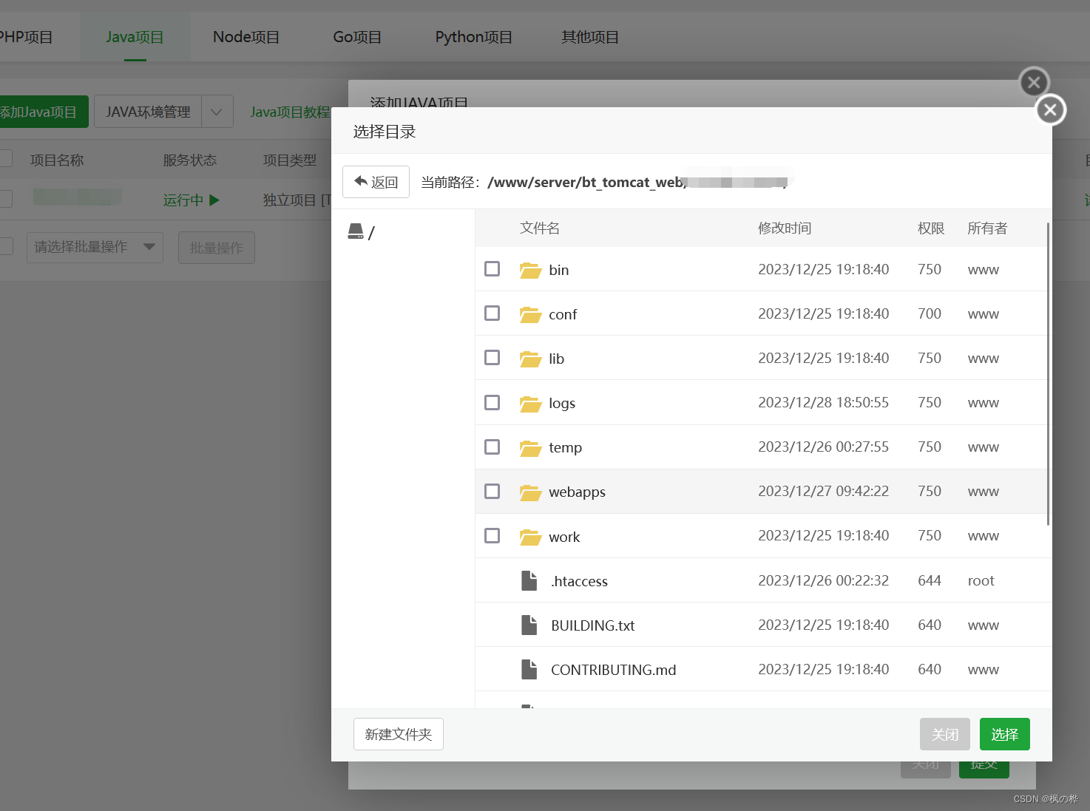Click the 新建文件夹 button

(399, 734)
